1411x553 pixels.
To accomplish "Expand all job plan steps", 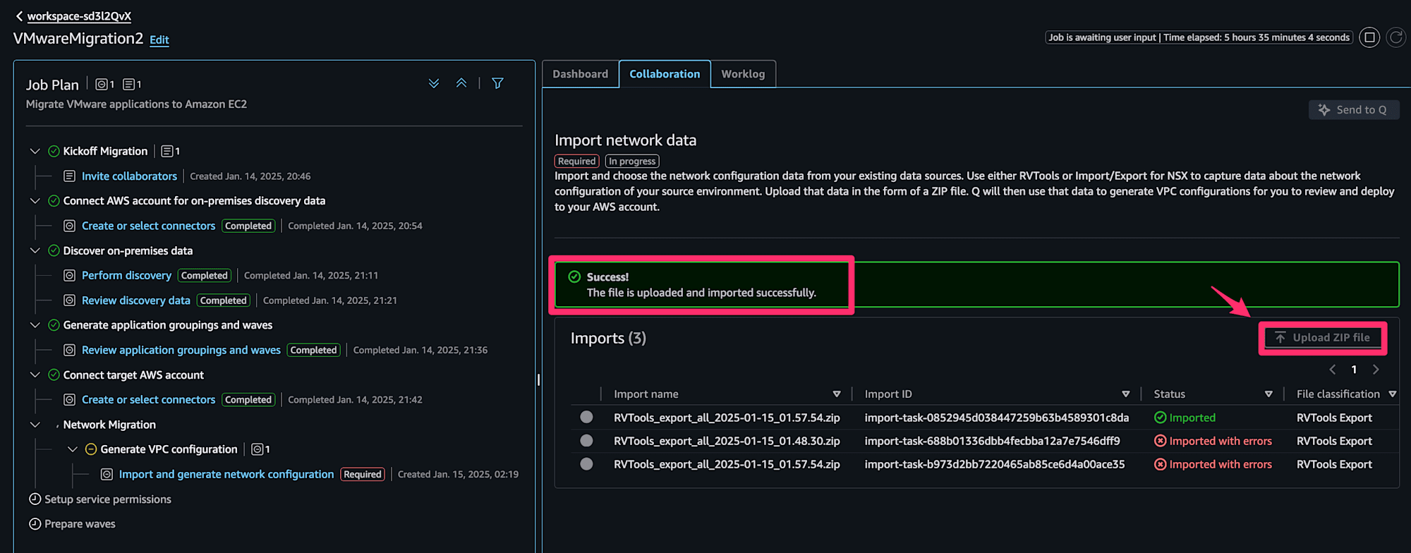I will tap(434, 83).
